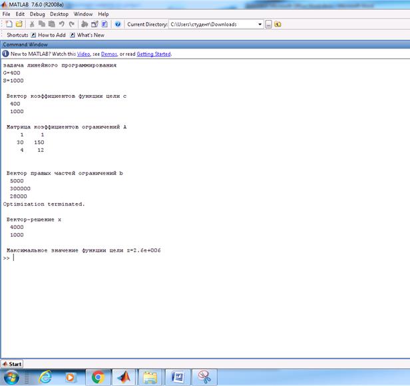Viewport: 410px width, 386px height.
Task: Open the Demos link
Action: 109,54
